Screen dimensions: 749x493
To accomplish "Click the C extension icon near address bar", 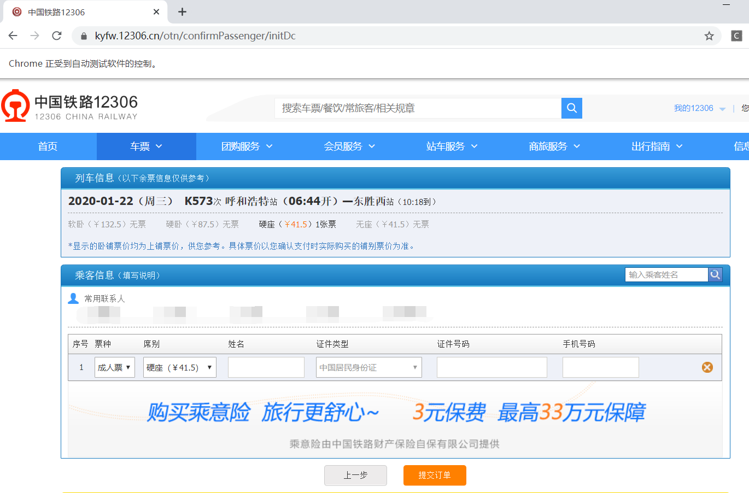I will 736,36.
